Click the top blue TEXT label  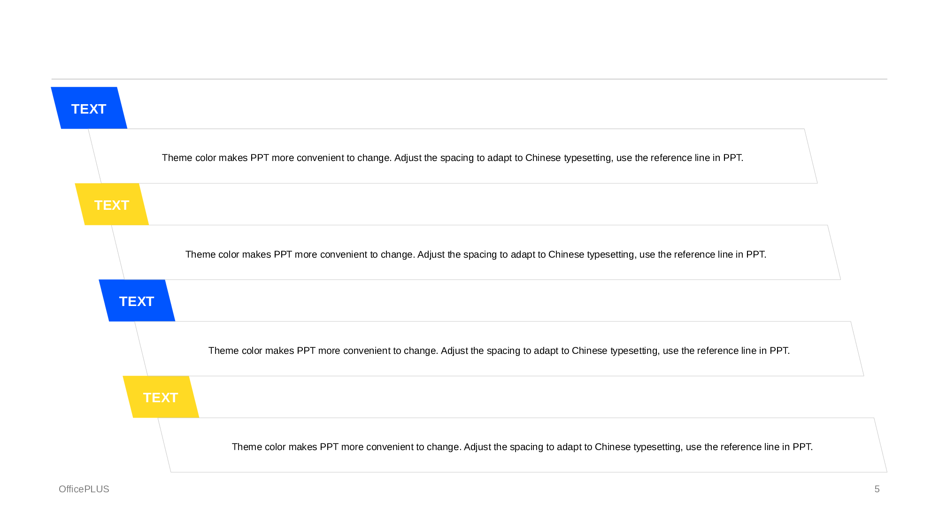point(89,108)
